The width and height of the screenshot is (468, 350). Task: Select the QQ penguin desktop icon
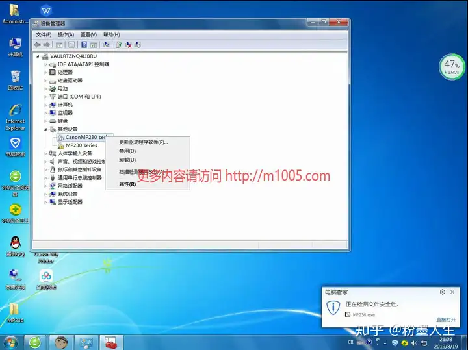15,246
